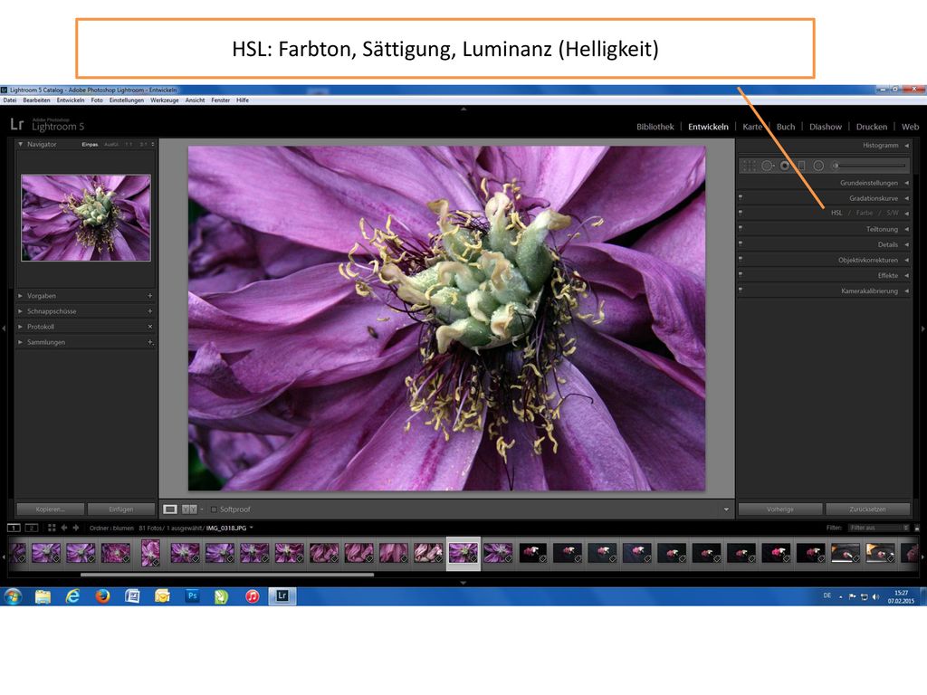Image resolution: width=927 pixels, height=695 pixels.
Task: Expand the Sammlungen panel triangle
Action: 21,342
